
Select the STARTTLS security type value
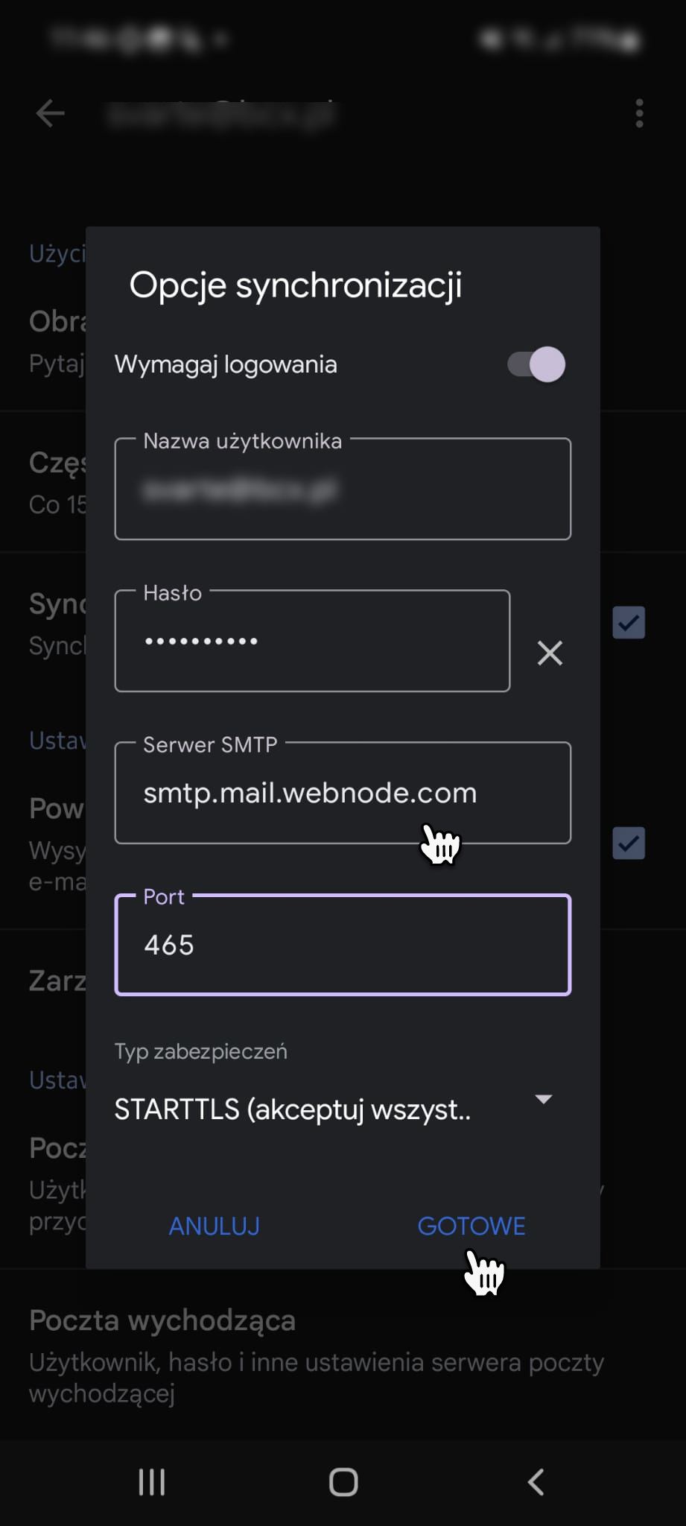tap(292, 1109)
